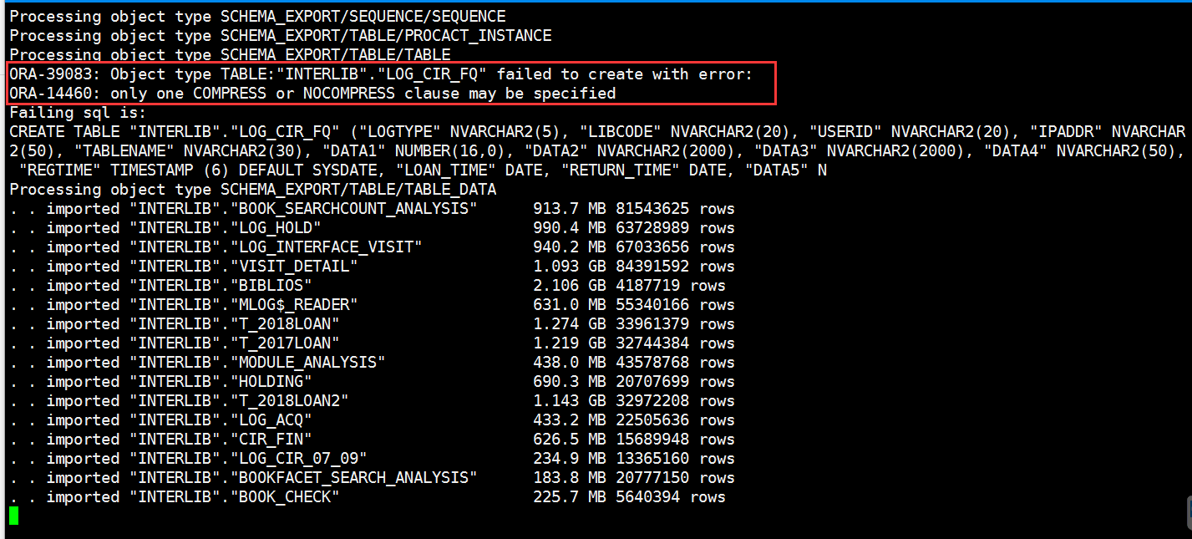Select SCHEMA_EXPORT/TABLE/TABLE_DATA object type text
Viewport: 1192px width, 539px height.
[358, 190]
